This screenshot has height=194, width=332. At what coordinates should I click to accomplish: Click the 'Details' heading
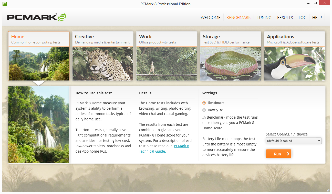(x=145, y=93)
